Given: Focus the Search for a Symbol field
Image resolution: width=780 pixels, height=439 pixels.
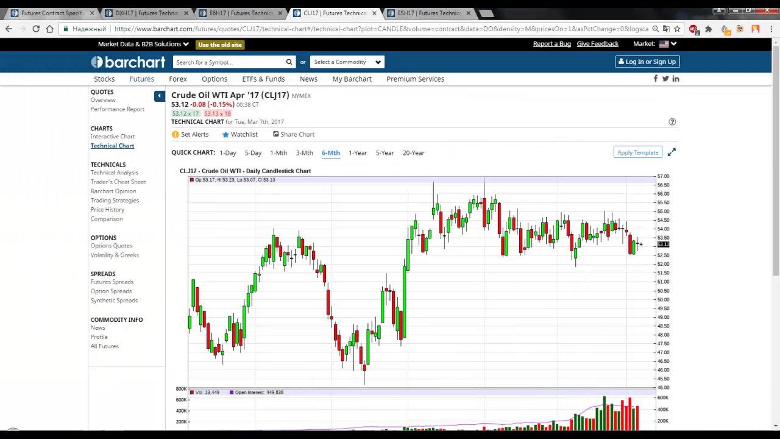Looking at the screenshot, I should (x=229, y=62).
